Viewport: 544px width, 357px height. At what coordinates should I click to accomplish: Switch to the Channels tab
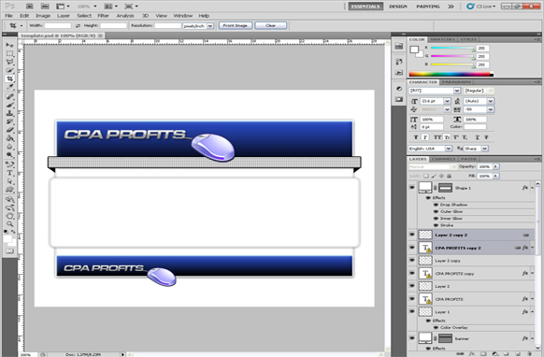point(444,159)
